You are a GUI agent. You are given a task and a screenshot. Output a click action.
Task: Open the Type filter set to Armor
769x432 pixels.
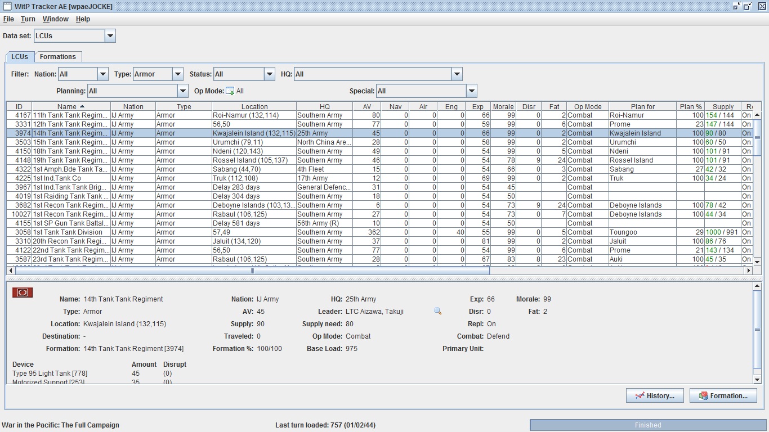click(x=178, y=74)
